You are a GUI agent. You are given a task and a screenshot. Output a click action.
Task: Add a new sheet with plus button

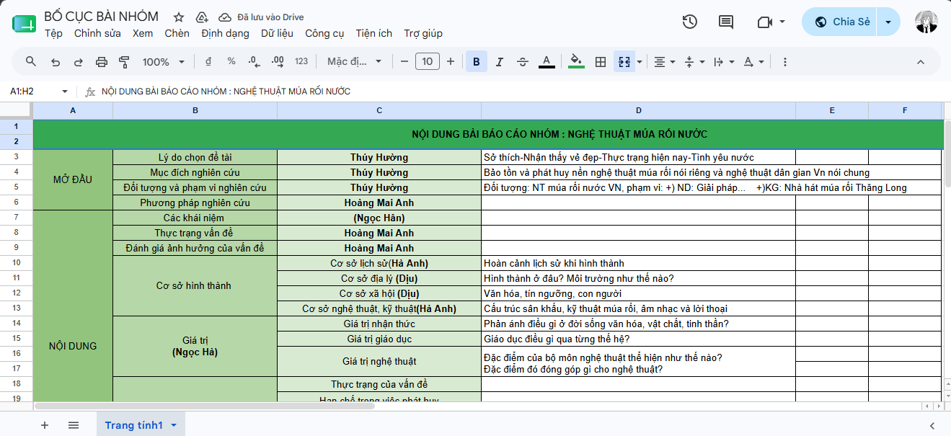tap(45, 425)
